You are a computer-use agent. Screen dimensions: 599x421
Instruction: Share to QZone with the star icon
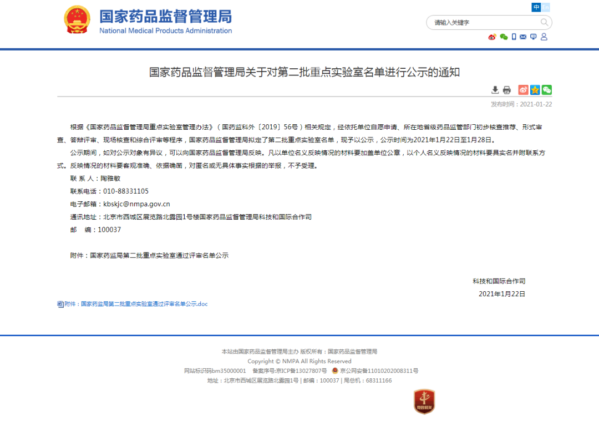535,90
